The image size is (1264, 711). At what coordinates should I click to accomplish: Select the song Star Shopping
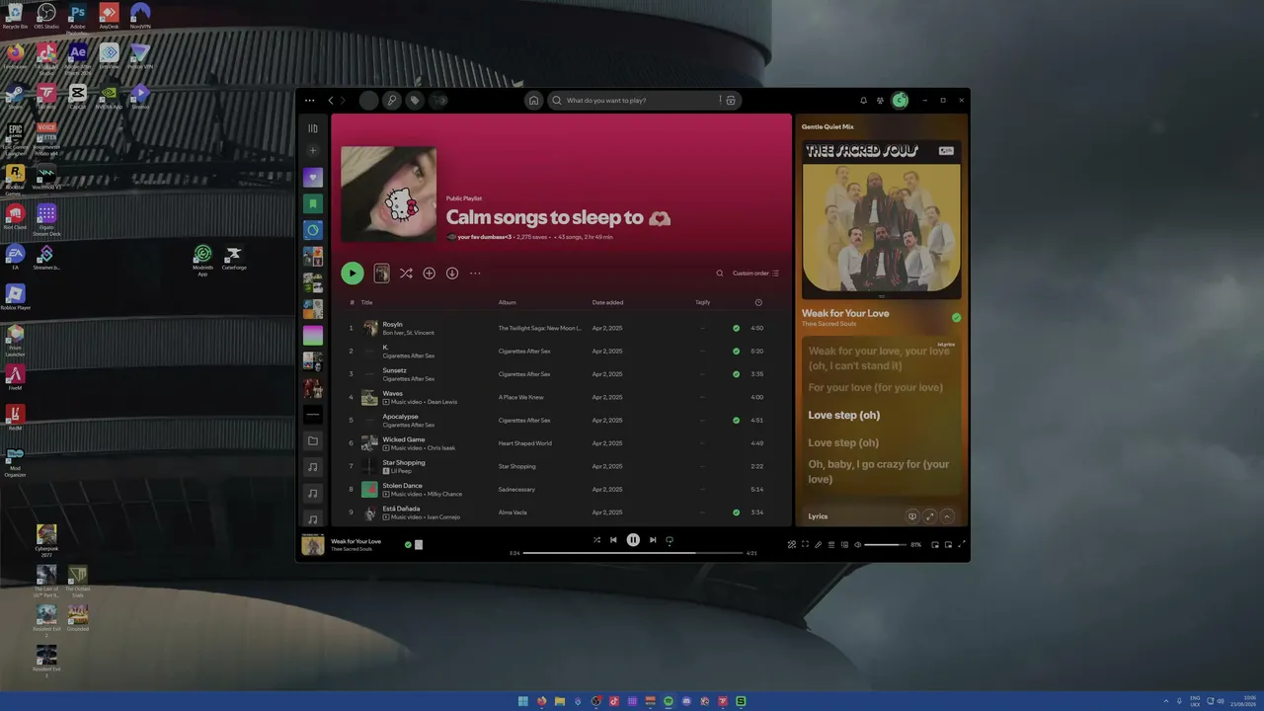tap(404, 462)
